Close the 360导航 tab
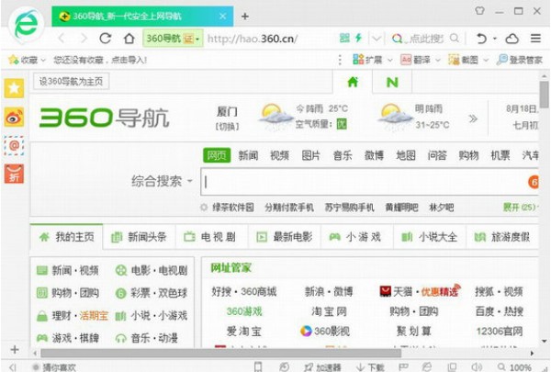 [x=223, y=17]
